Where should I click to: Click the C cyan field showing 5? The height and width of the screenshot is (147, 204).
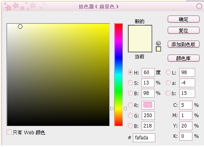186,105
